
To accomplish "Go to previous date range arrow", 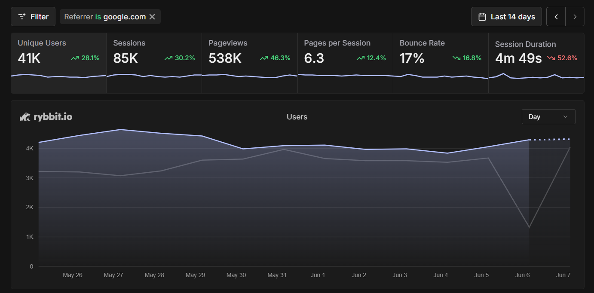I will point(556,17).
